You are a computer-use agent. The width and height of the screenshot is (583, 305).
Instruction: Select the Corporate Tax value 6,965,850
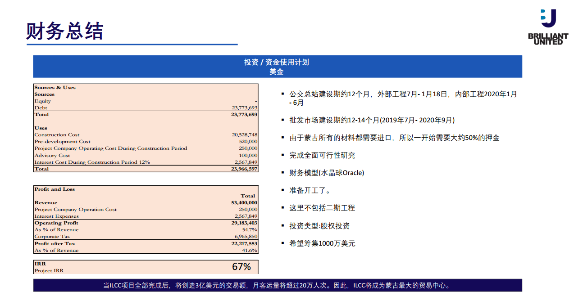[246, 237]
